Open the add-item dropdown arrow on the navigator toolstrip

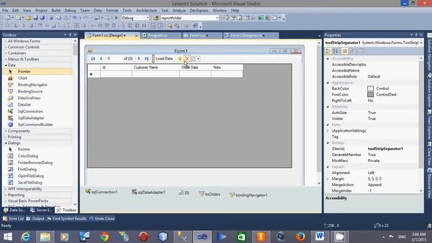tap(198, 59)
